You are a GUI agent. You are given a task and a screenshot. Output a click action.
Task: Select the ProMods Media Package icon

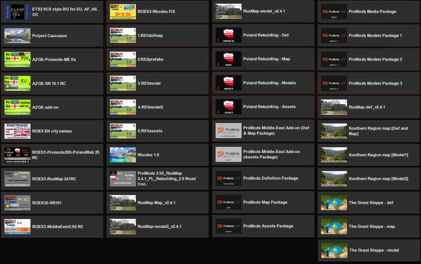pyautogui.click(x=334, y=12)
